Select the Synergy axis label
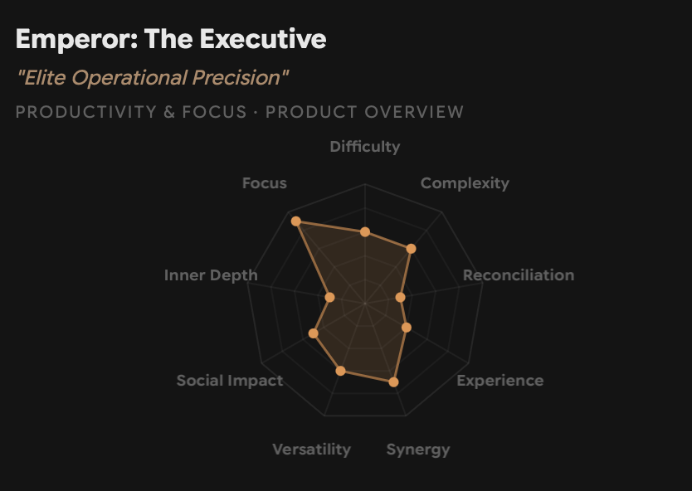This screenshot has width=692, height=491. (418, 450)
